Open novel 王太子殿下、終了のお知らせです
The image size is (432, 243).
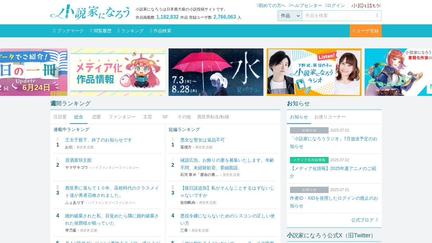pos(98,140)
